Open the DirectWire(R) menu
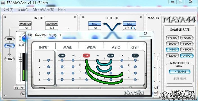This screenshot has height=101, width=198. [43, 10]
